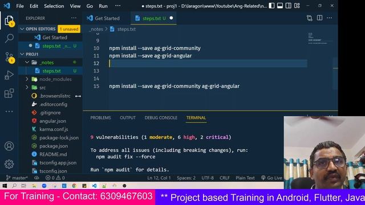Open the Selection menu

(x=54, y=6)
